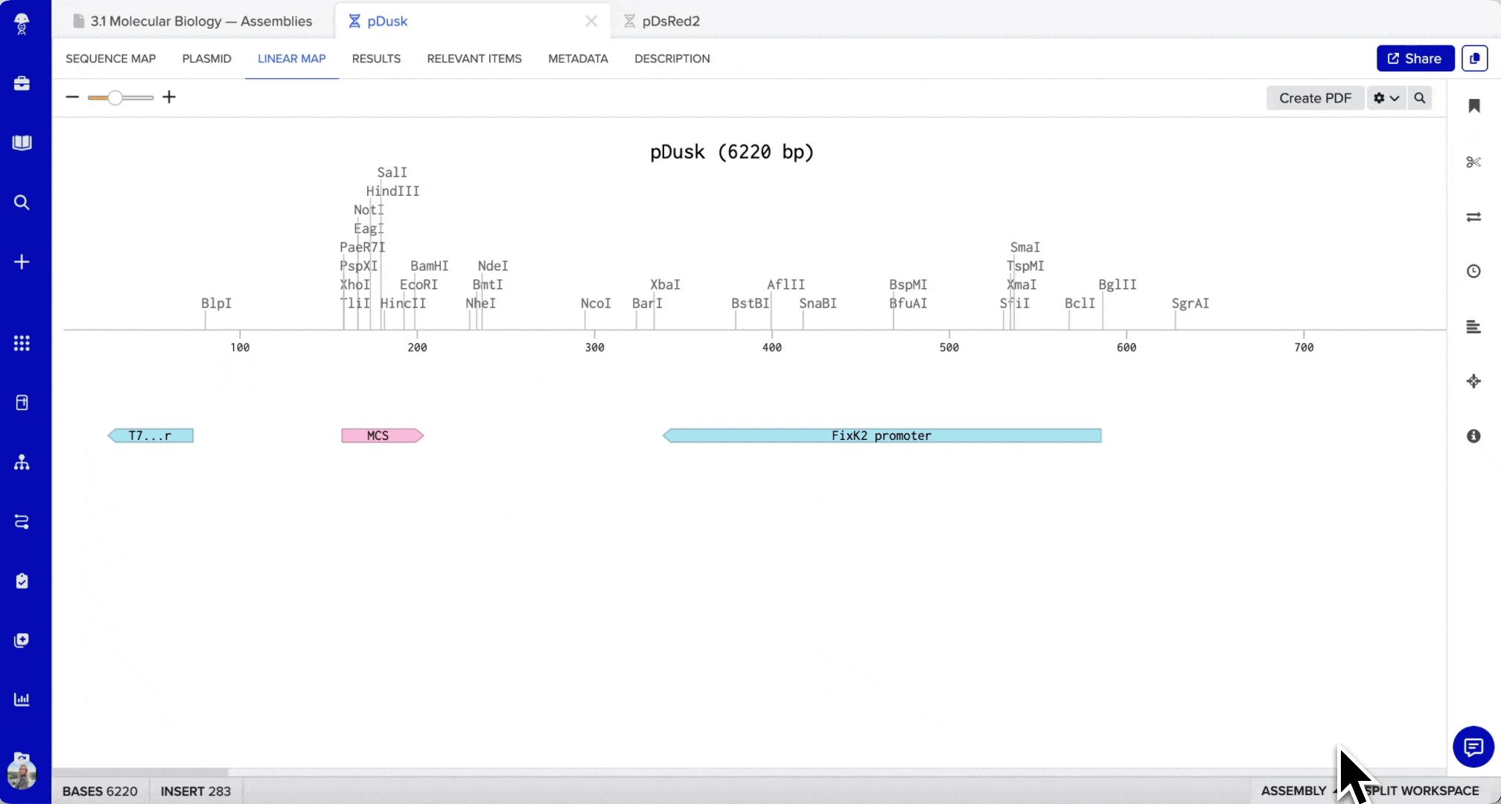Show translations with the arrows icon

pos(1473,217)
